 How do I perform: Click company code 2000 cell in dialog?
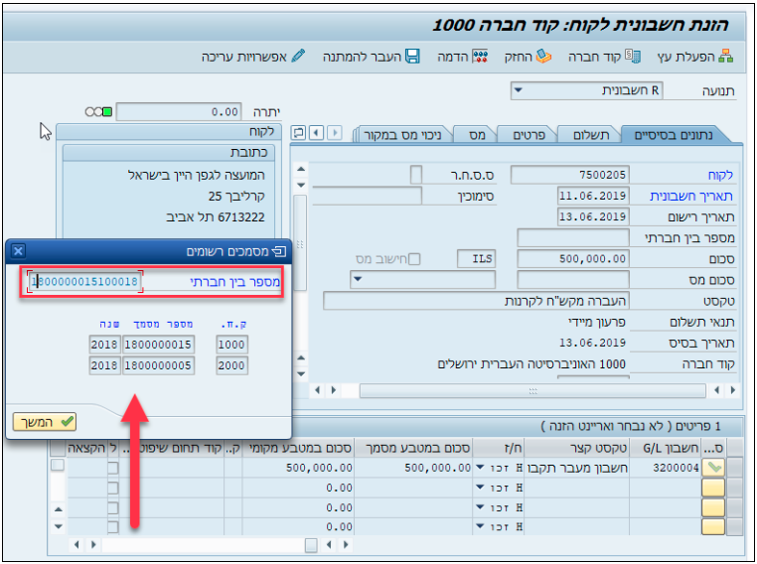pos(231,365)
